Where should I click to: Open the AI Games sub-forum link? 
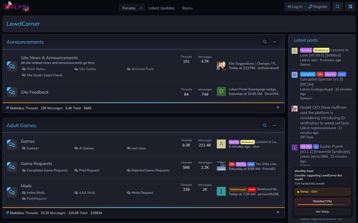click(84, 148)
